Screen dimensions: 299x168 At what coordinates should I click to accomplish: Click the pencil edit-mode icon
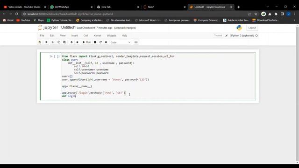226,35
